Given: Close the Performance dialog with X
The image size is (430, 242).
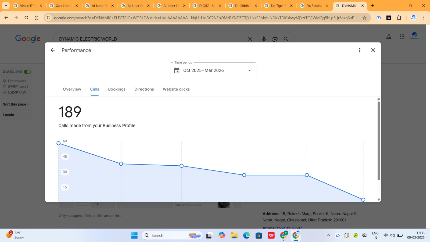Looking at the screenshot, I should pos(373,50).
